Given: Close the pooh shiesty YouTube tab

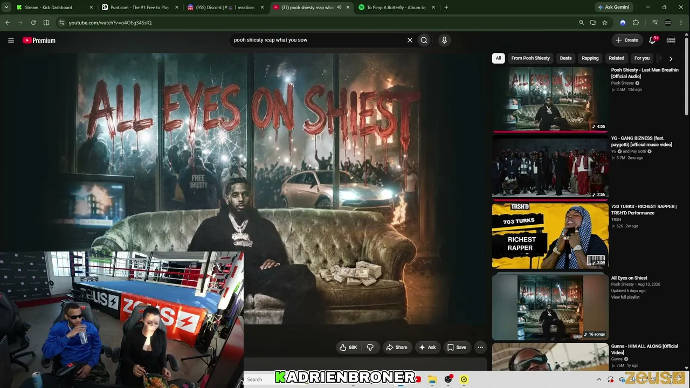Looking at the screenshot, I should coord(348,8).
